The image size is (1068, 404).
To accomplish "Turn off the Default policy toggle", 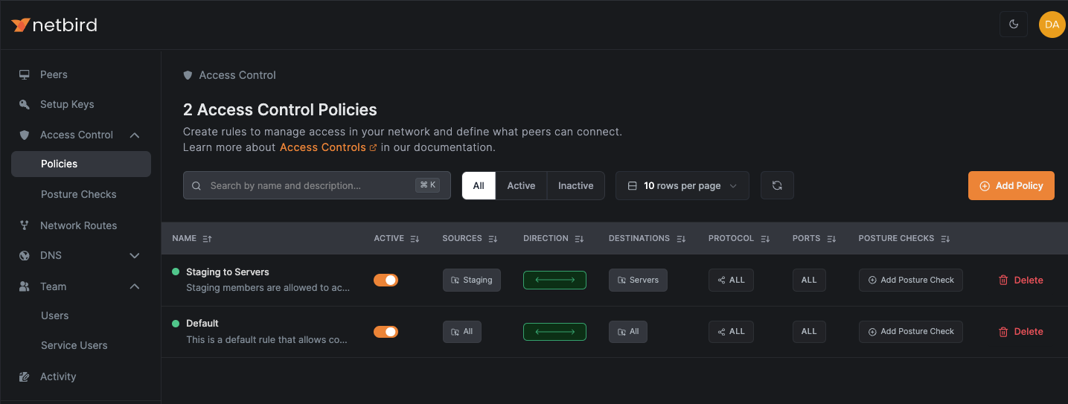I will [386, 332].
